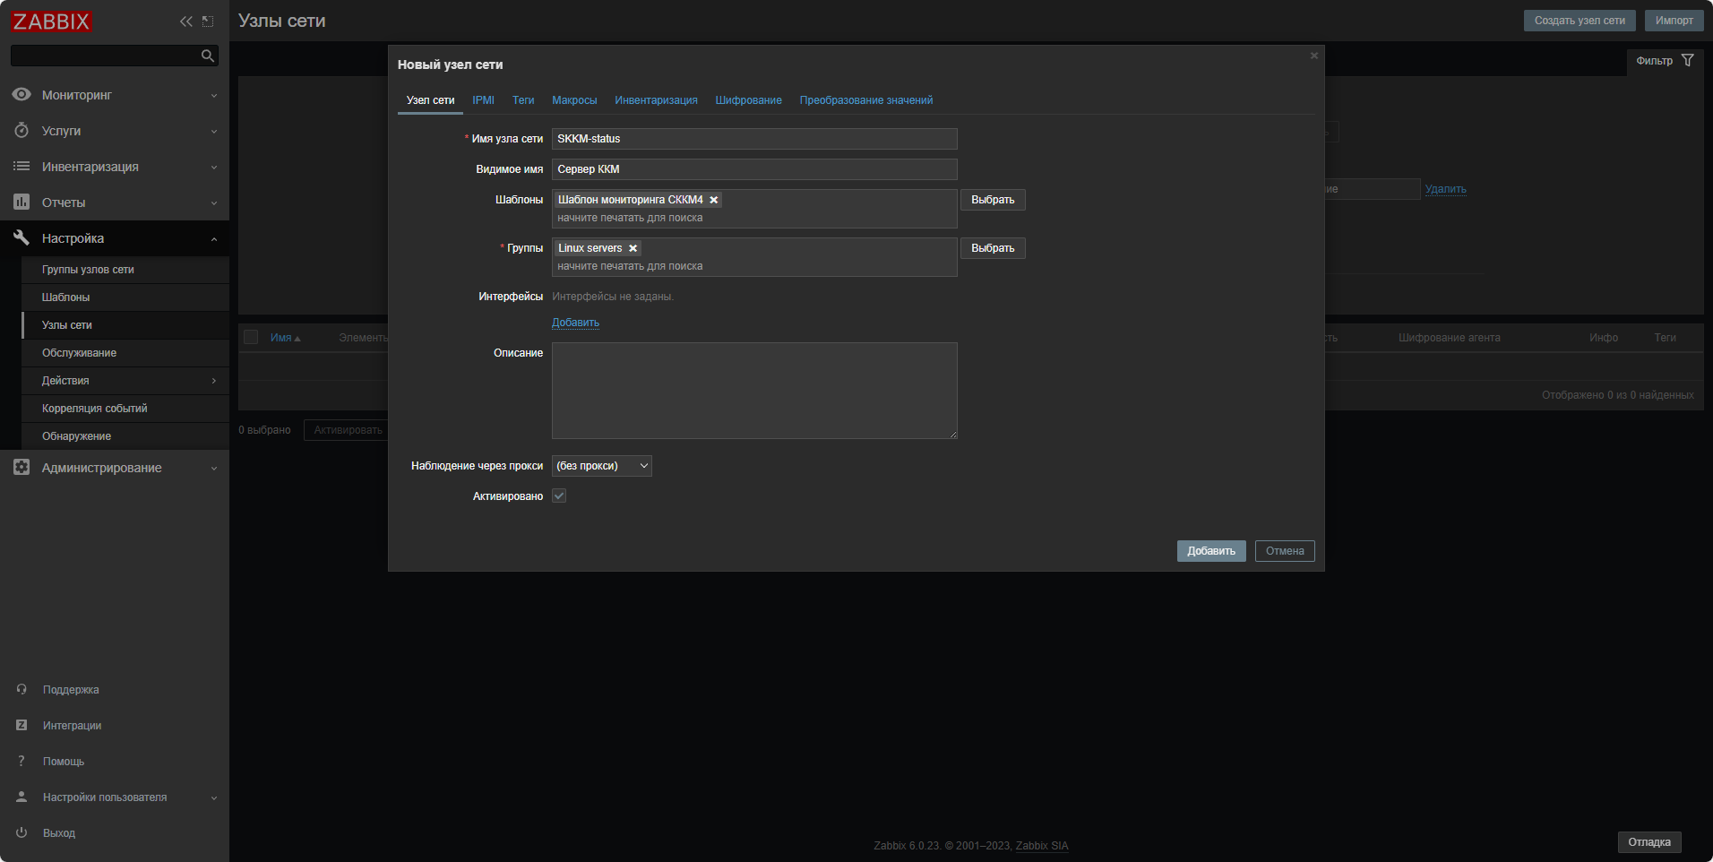Collapse the sidebar with double-chevron icon
Screen dimensions: 1713x862
pos(185,22)
